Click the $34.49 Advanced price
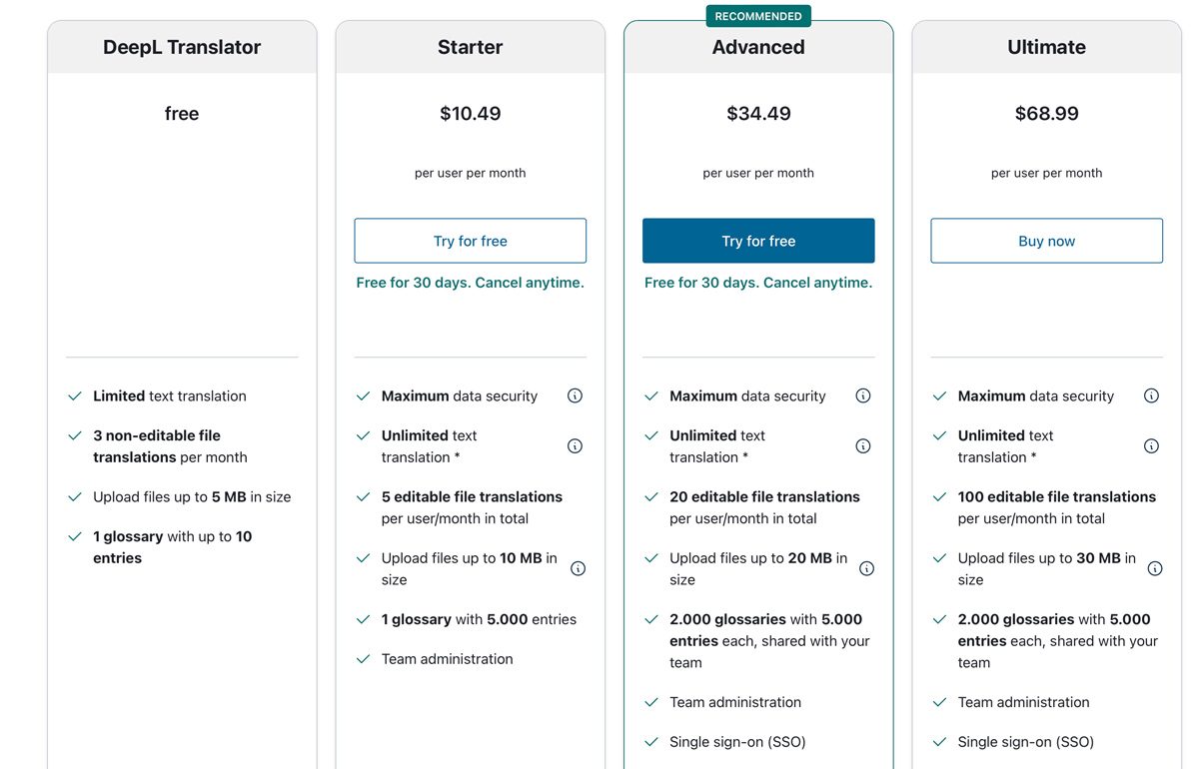 (x=758, y=114)
